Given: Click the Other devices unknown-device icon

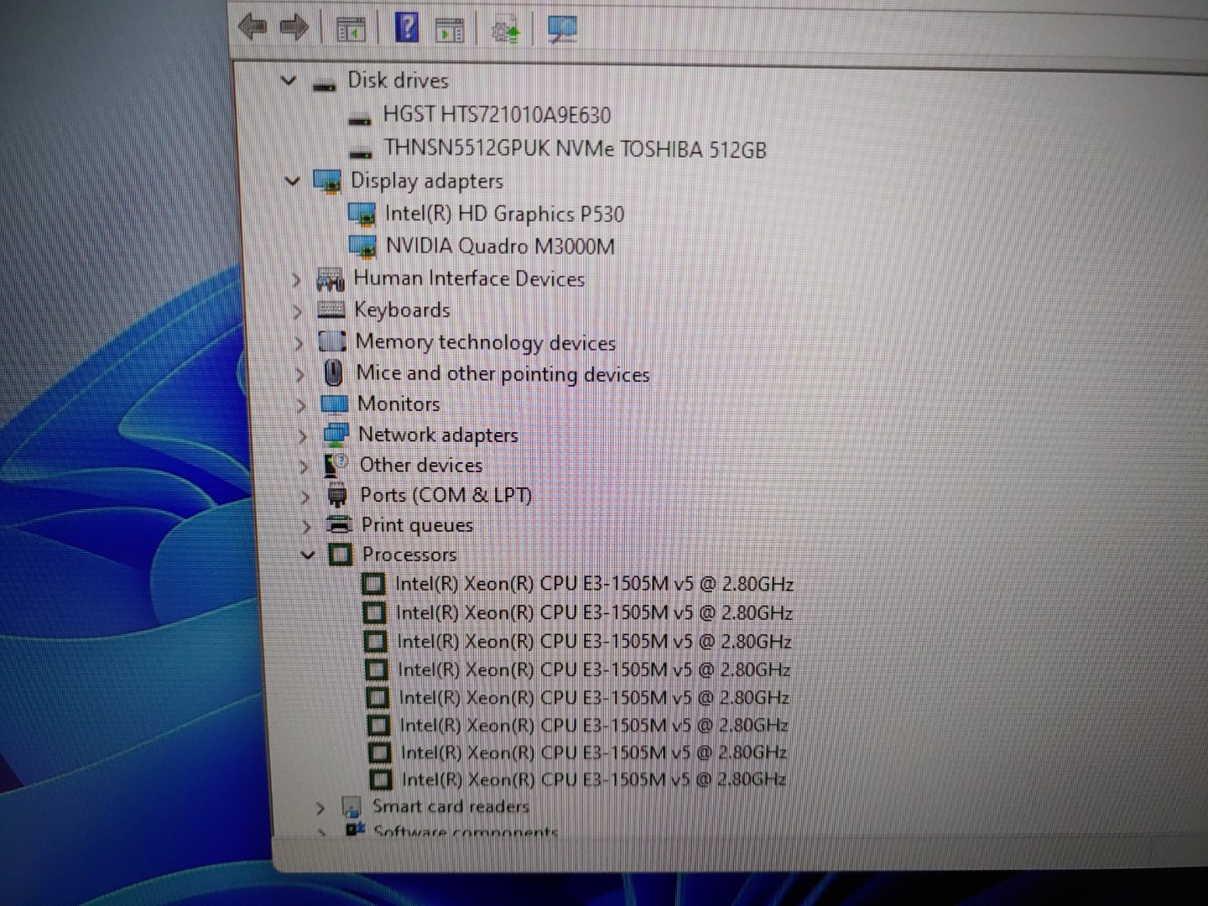Looking at the screenshot, I should click(336, 465).
